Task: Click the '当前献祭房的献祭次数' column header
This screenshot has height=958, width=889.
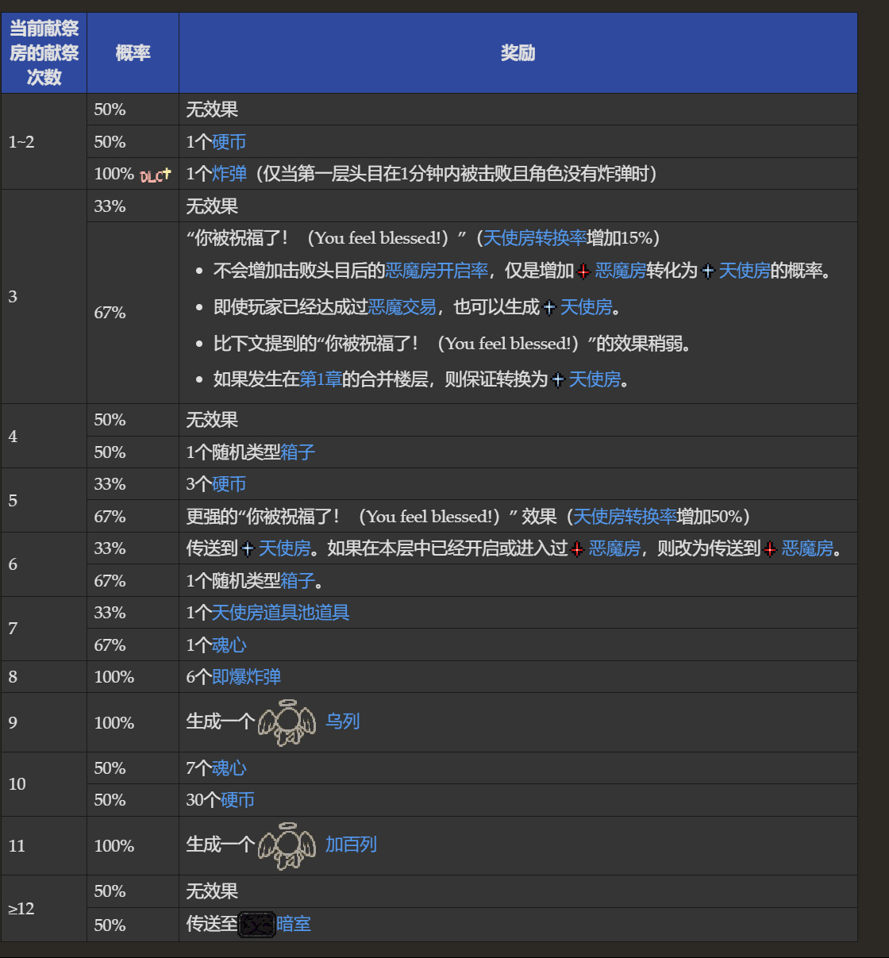Action: click(44, 53)
